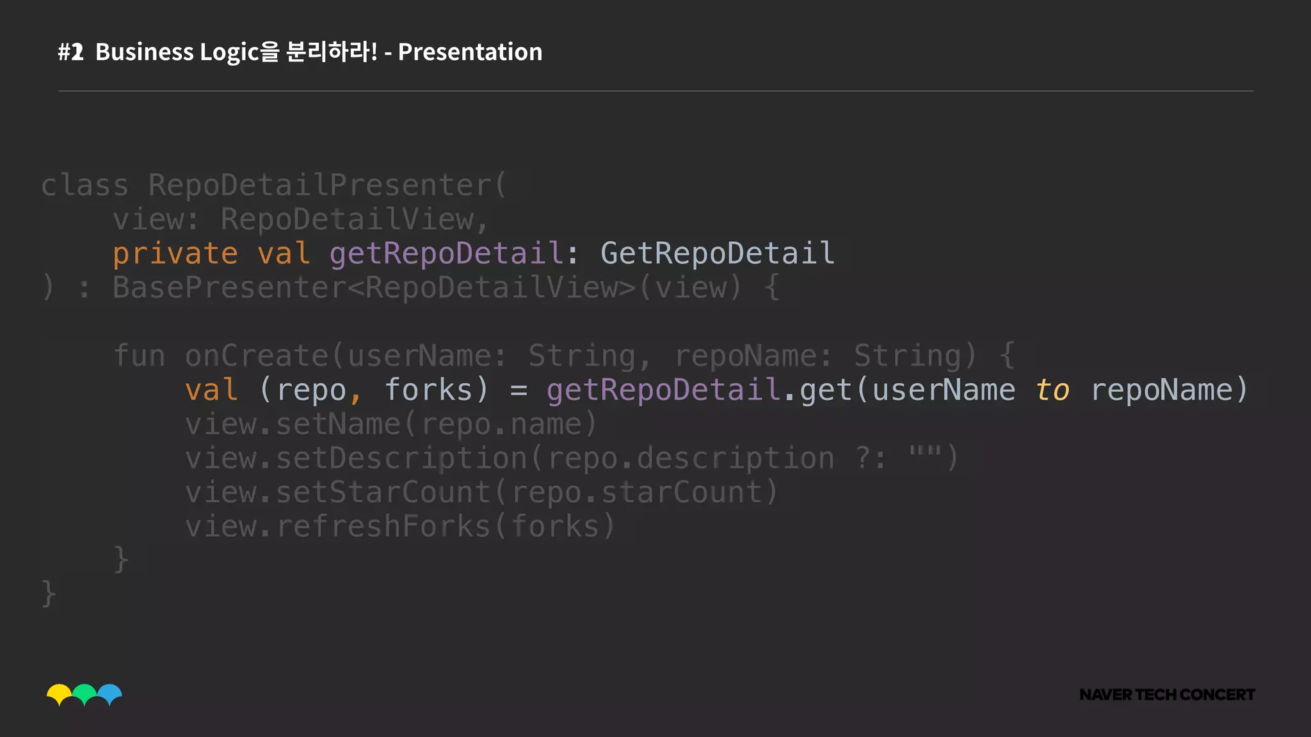The image size is (1311, 737).
Task: Click the line 'view.setDescription(repo.description ?: "")'
Action: pos(571,458)
